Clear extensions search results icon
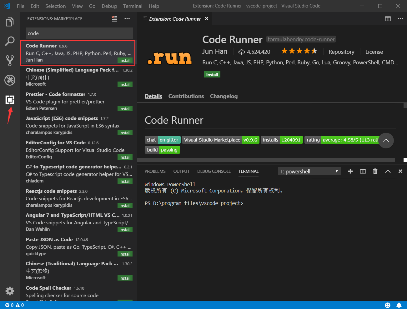Viewport: 407px width, 309px height. tap(115, 19)
